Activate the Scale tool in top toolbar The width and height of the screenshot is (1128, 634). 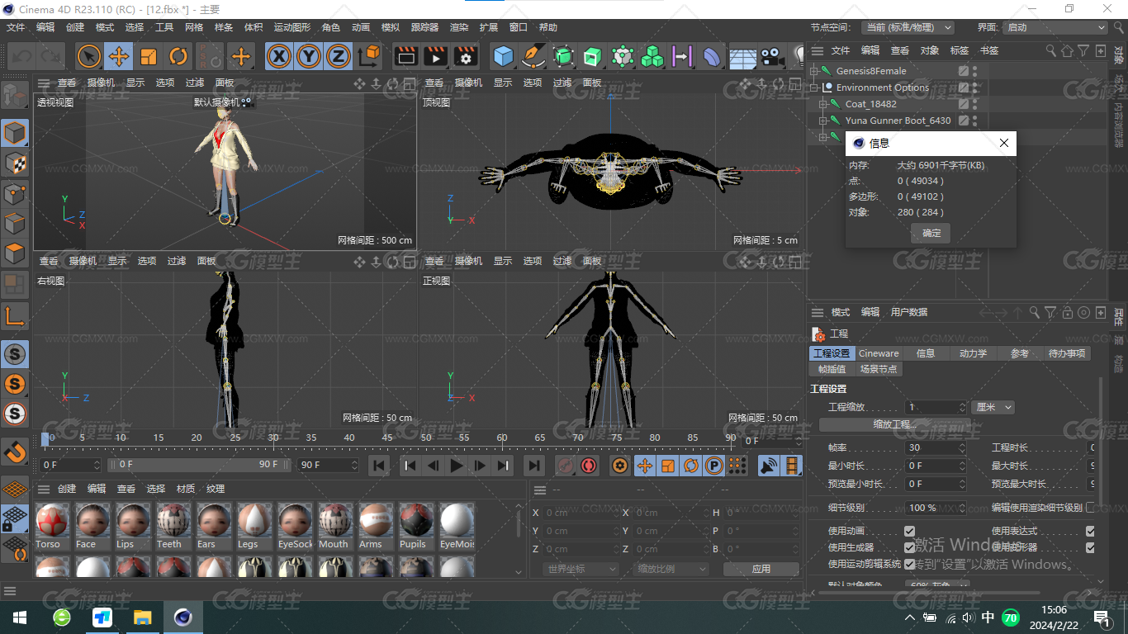[149, 56]
